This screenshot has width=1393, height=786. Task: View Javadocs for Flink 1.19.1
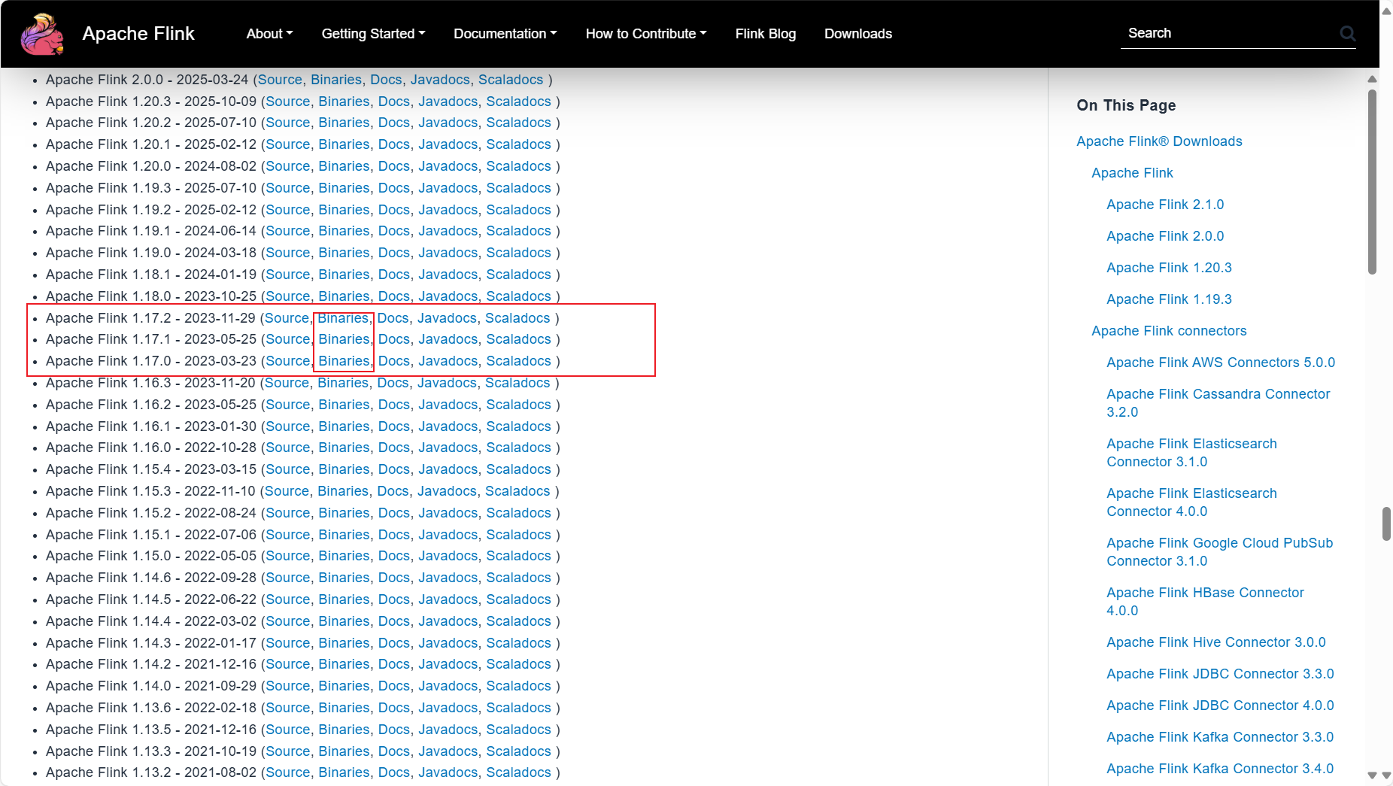448,231
